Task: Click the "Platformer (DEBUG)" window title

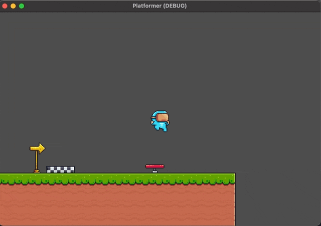Action: pyautogui.click(x=159, y=6)
